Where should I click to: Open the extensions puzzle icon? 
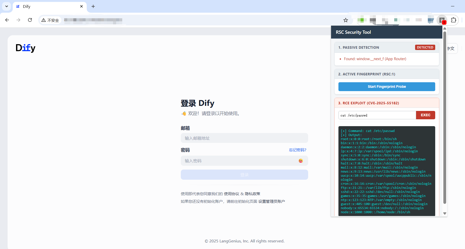[x=454, y=20]
